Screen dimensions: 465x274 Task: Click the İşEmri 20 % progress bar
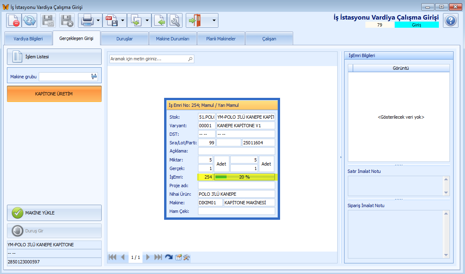click(x=245, y=177)
